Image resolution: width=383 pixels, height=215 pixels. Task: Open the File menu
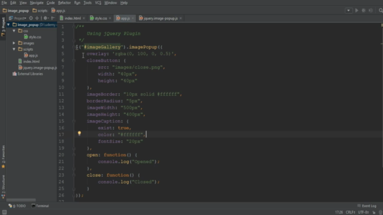point(4,2)
